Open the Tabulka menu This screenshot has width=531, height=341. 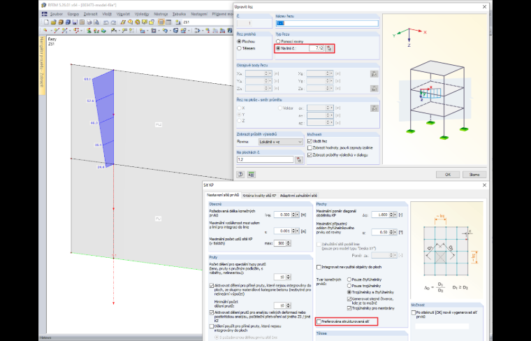179,14
